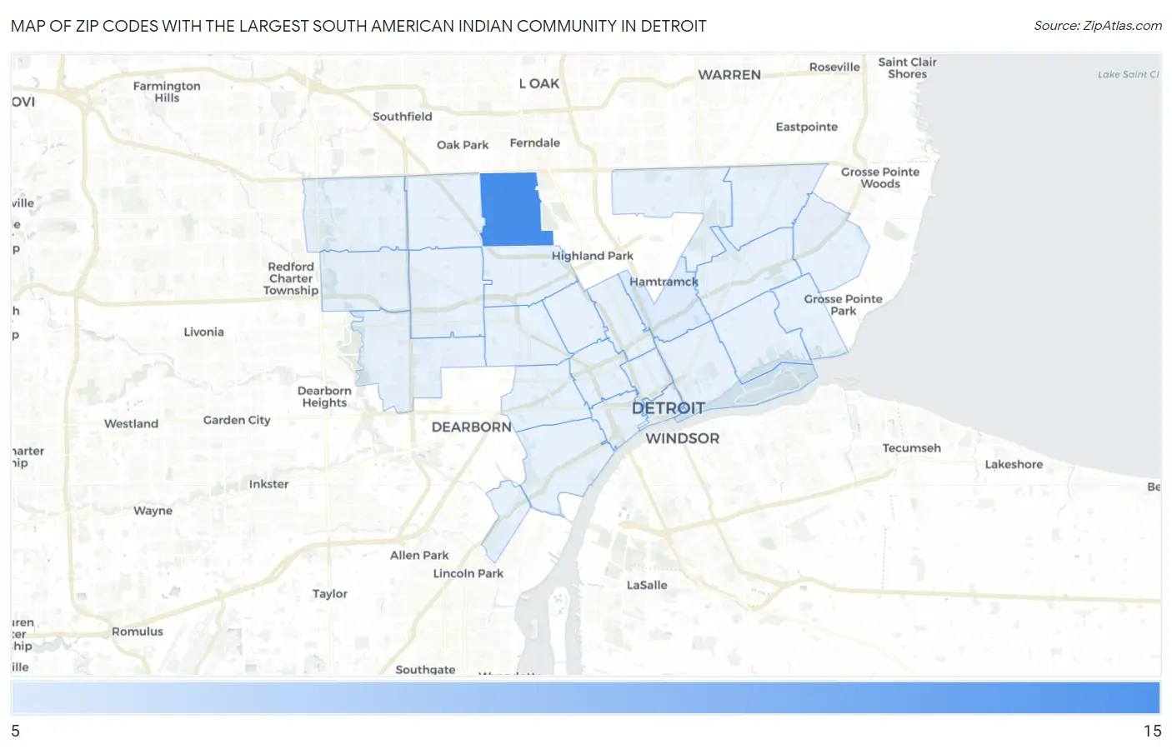1172x749 pixels.
Task: Click the Garden City label
Action: pyautogui.click(x=237, y=420)
